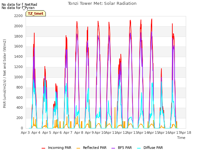Click the Incoming PAR legend label
205x154 pixels.
[60, 148]
